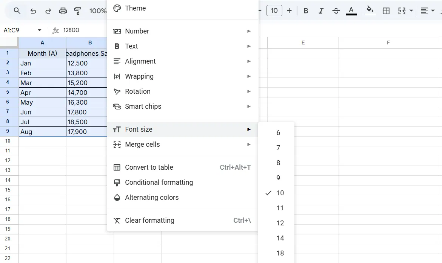Apply italic formatting from toolbar
The height and width of the screenshot is (263, 442).
(321, 11)
